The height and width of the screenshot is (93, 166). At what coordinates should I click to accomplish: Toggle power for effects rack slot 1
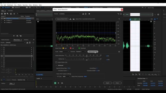(4, 48)
